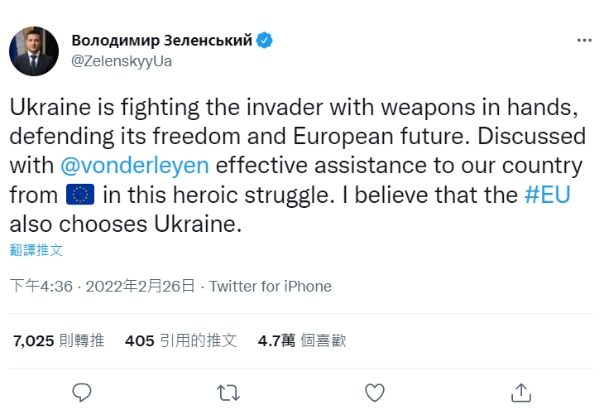Open the three-dot more options menu

pyautogui.click(x=583, y=41)
